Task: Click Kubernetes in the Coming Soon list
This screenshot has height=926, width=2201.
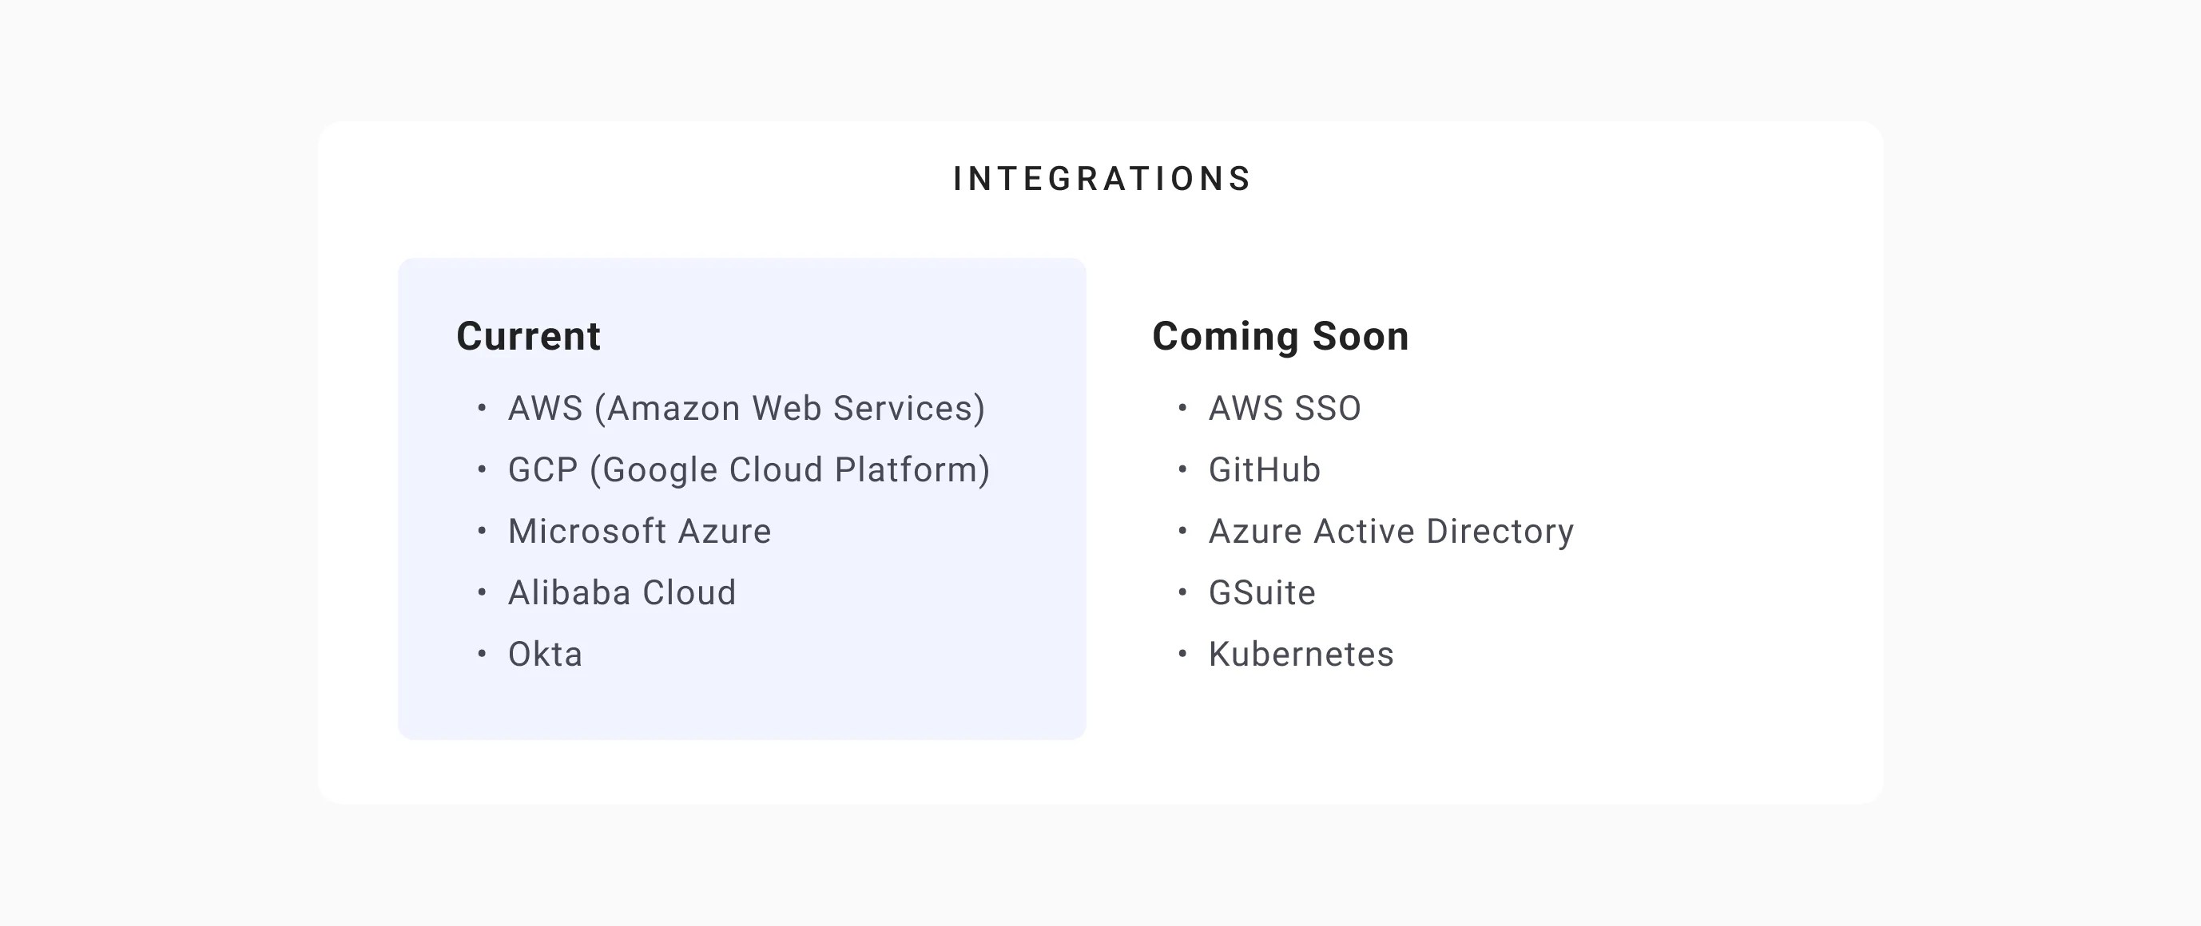Action: 1300,653
